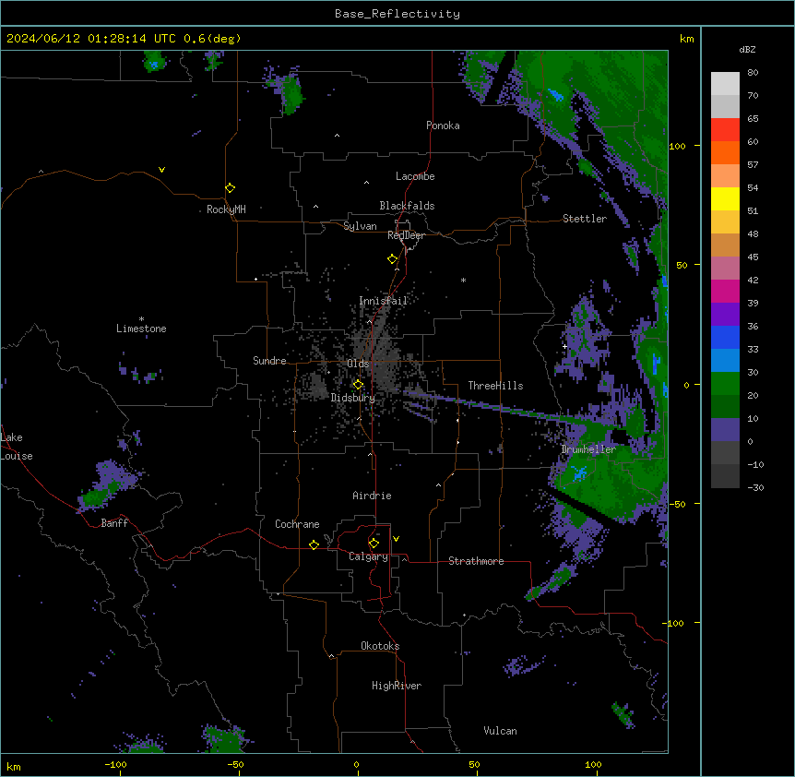Viewport: 795px width, 777px height.
Task: Click the Cochrane town label
Action: pos(297,524)
